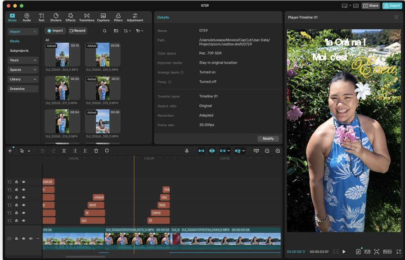Screen dimensions: 405x260
Task: Click the Record button
Action: (x=77, y=31)
